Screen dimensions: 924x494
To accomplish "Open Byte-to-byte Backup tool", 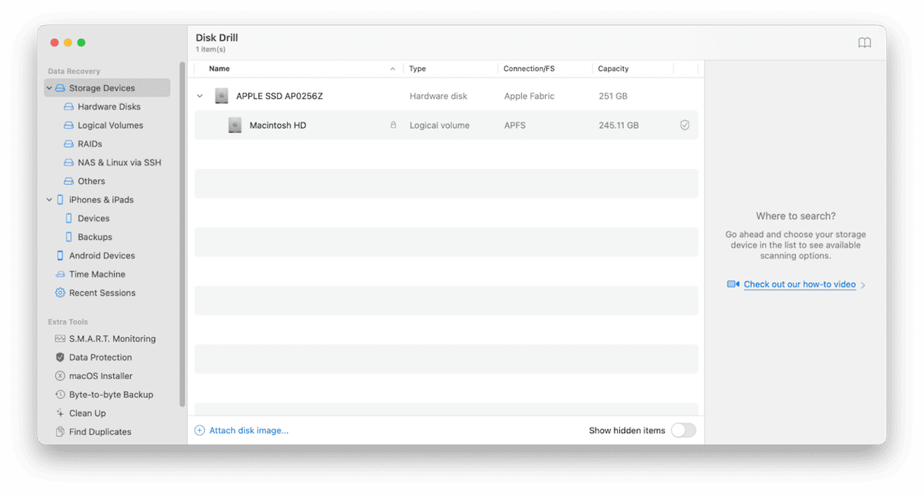I will [111, 394].
